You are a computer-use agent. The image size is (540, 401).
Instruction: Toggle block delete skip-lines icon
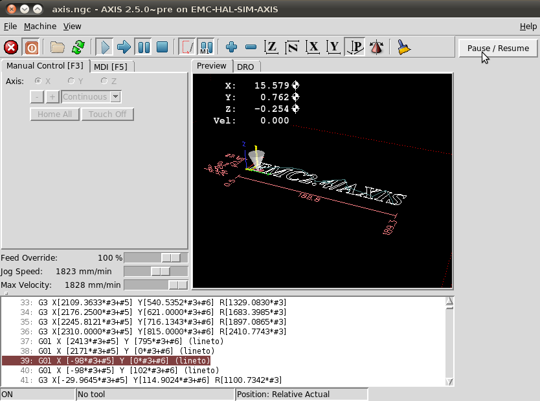click(187, 47)
